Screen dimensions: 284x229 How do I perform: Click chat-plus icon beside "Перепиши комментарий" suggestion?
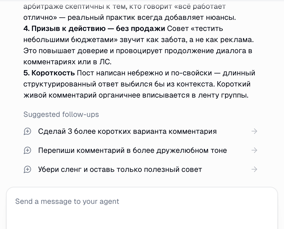[x=28, y=150]
